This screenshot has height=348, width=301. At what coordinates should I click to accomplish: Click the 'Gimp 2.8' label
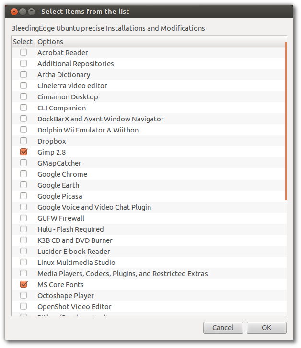point(51,152)
